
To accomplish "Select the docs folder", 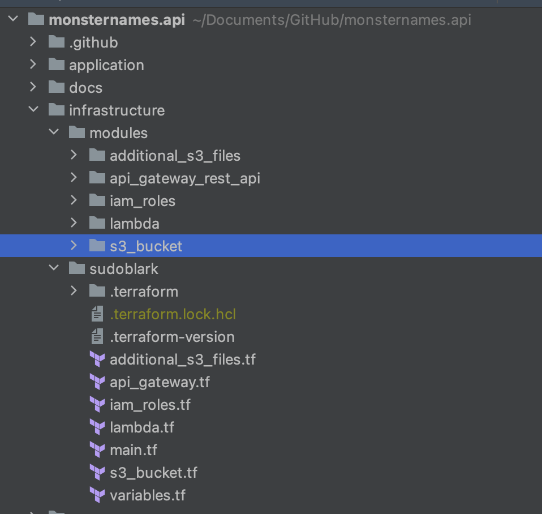I will click(x=85, y=87).
